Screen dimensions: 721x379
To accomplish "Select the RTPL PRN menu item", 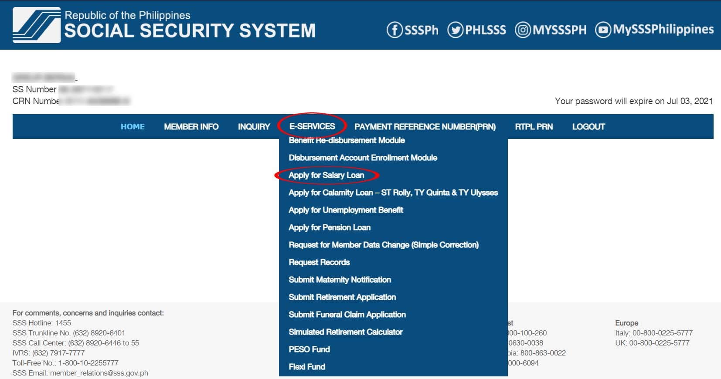I will [534, 127].
